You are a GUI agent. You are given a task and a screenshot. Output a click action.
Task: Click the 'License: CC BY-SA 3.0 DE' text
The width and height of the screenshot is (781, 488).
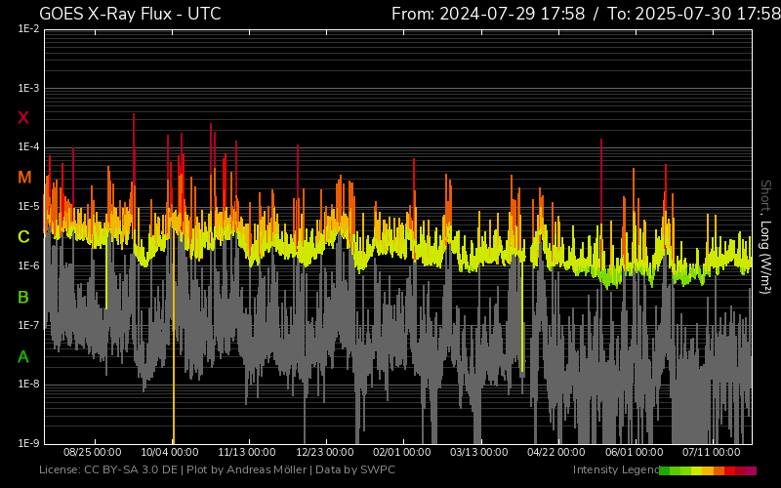(x=108, y=469)
